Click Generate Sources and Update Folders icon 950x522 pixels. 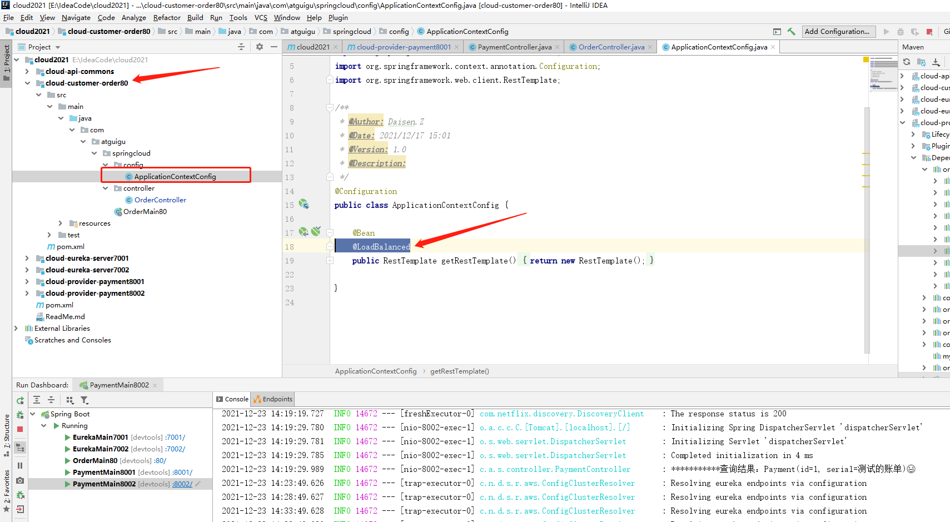(921, 62)
